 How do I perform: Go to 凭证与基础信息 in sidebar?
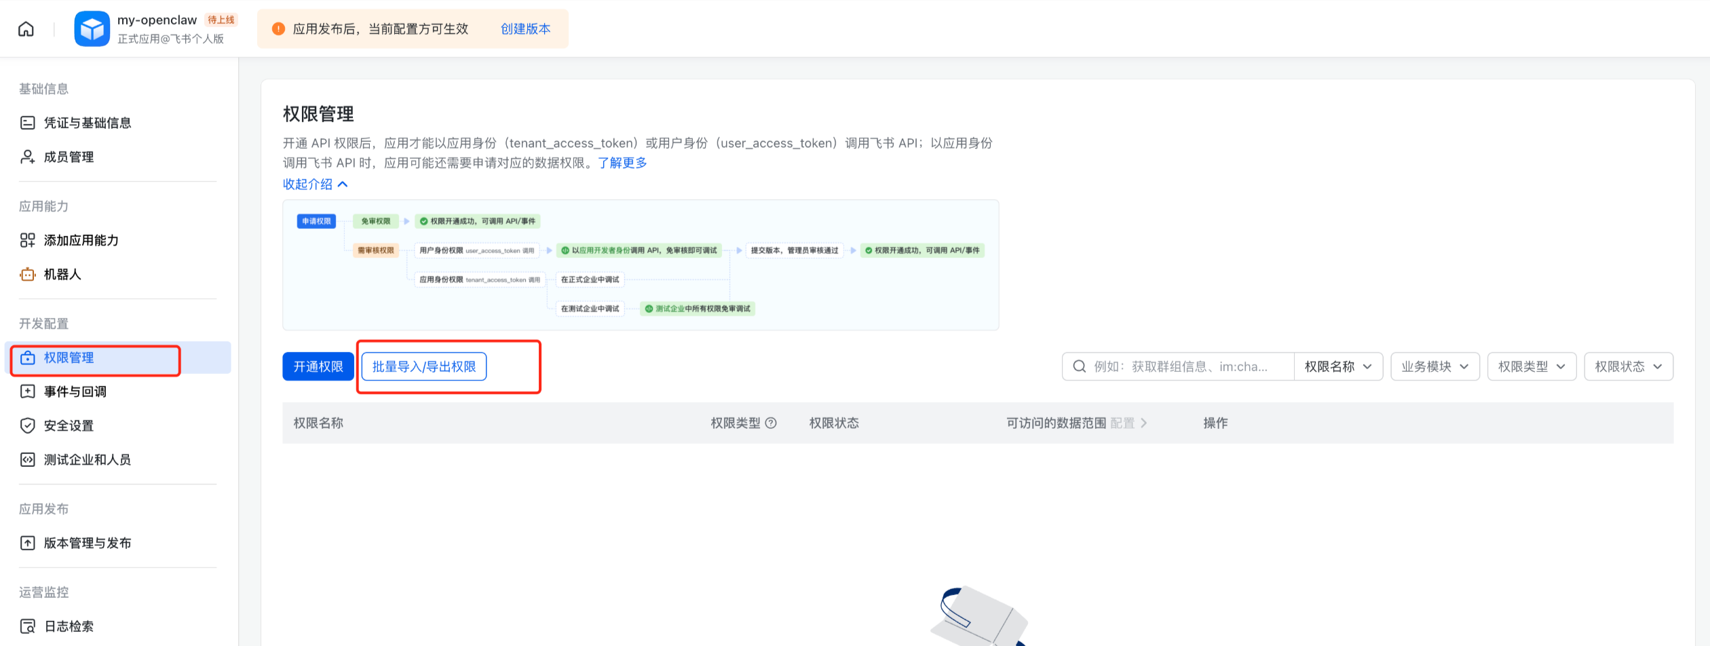tap(87, 123)
